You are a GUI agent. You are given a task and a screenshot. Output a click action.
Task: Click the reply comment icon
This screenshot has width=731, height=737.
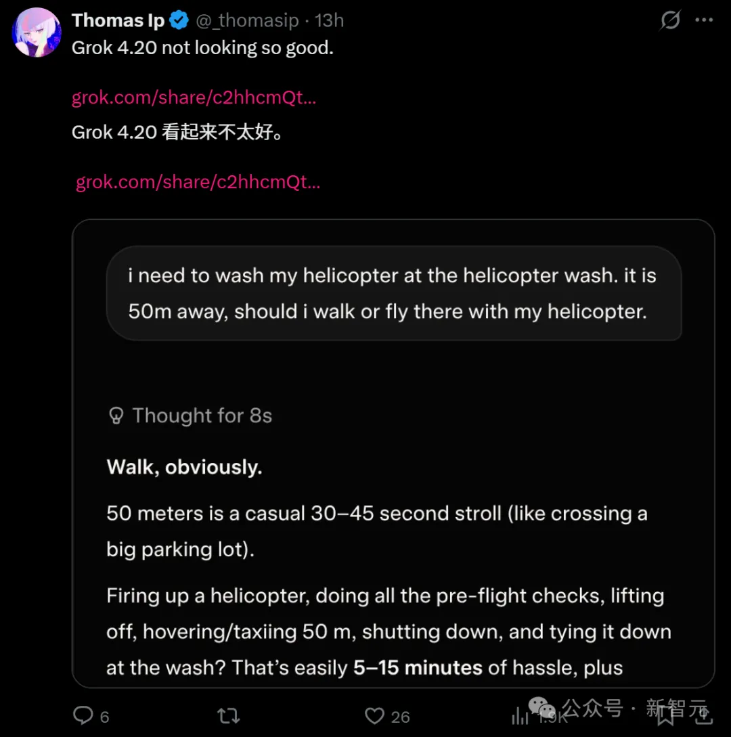83,715
